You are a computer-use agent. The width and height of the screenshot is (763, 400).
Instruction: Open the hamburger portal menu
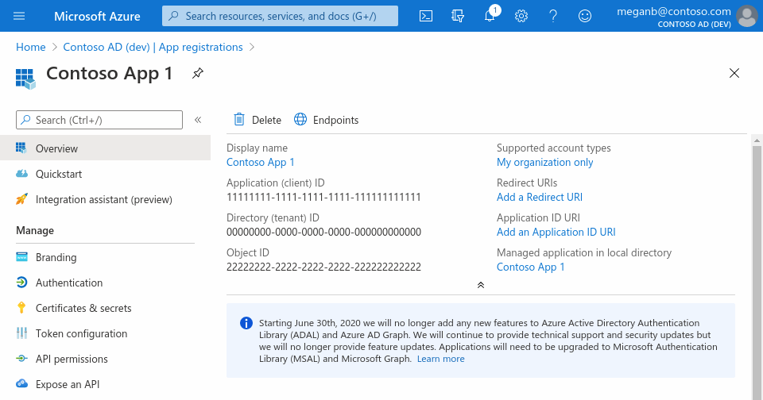point(19,16)
